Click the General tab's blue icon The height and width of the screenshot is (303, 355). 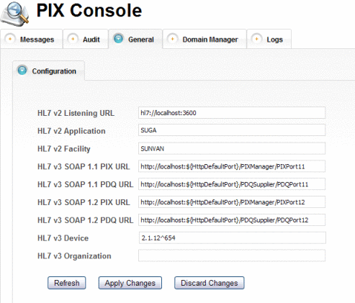(118, 39)
